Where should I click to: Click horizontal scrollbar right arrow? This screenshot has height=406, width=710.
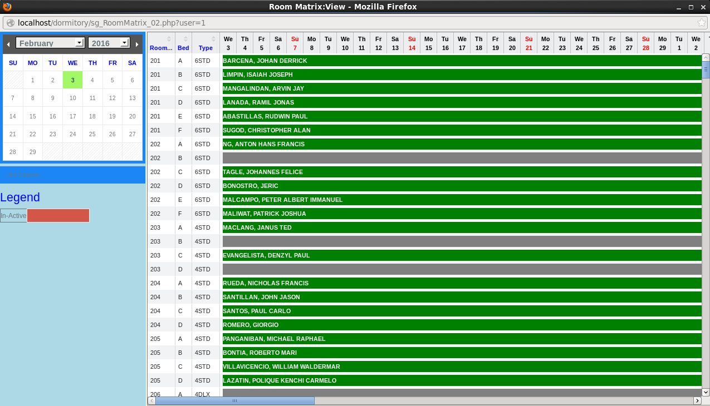697,400
